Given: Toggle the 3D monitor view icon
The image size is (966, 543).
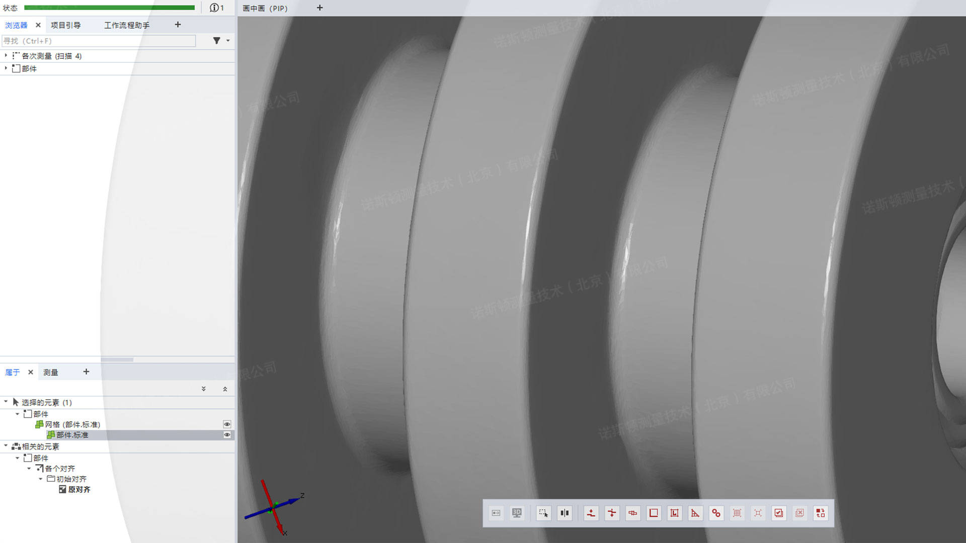Looking at the screenshot, I should coord(517,513).
